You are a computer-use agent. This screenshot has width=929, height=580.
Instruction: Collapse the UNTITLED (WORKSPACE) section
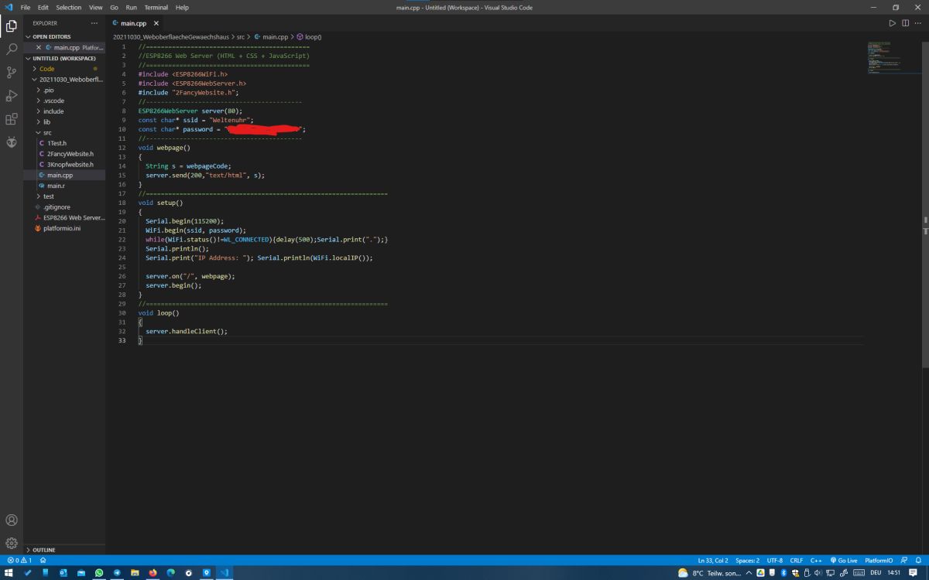pos(64,58)
